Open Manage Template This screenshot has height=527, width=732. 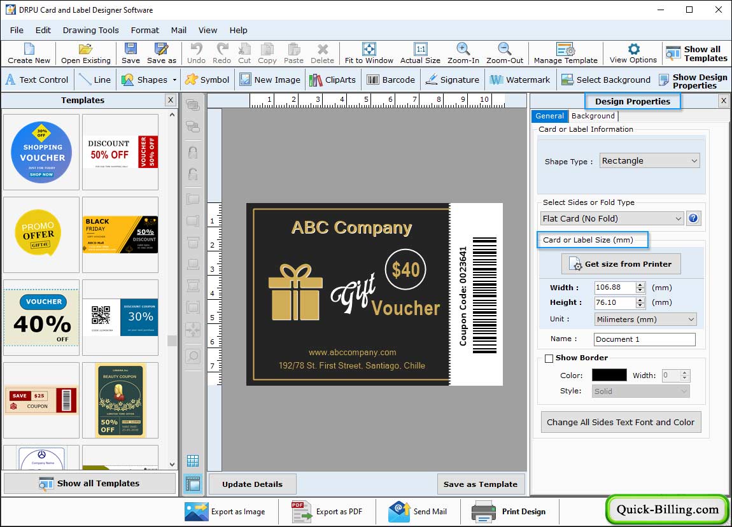coord(566,53)
